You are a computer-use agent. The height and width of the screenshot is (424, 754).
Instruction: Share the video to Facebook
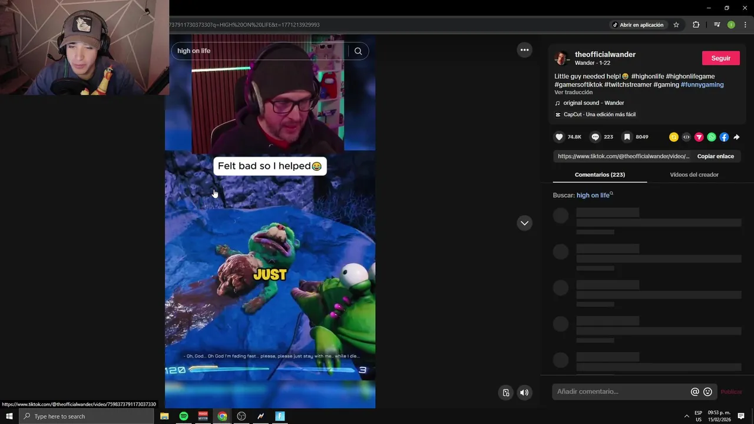tap(724, 137)
